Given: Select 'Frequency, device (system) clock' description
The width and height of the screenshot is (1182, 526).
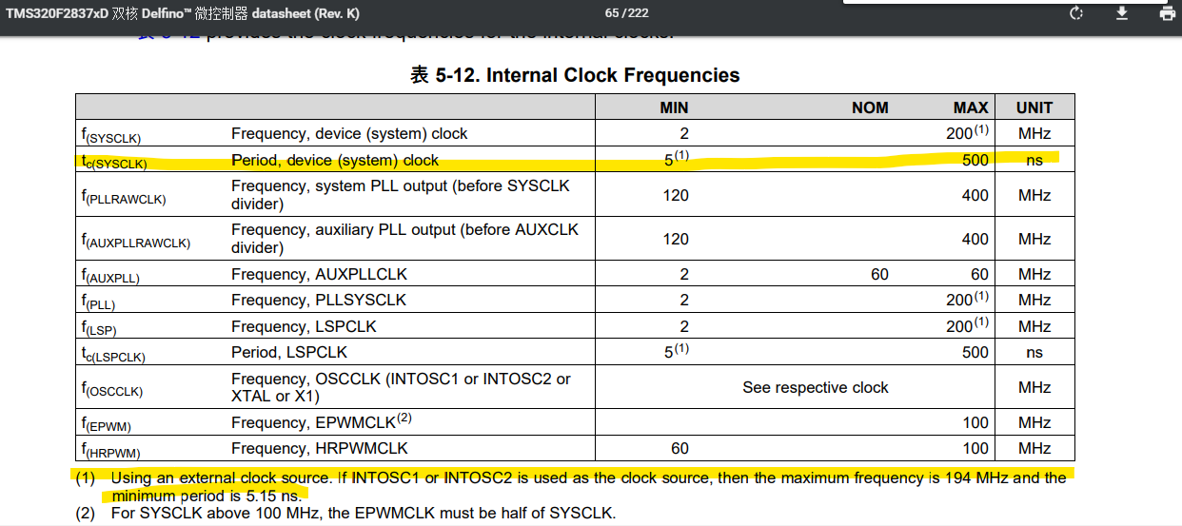Looking at the screenshot, I should (x=349, y=133).
